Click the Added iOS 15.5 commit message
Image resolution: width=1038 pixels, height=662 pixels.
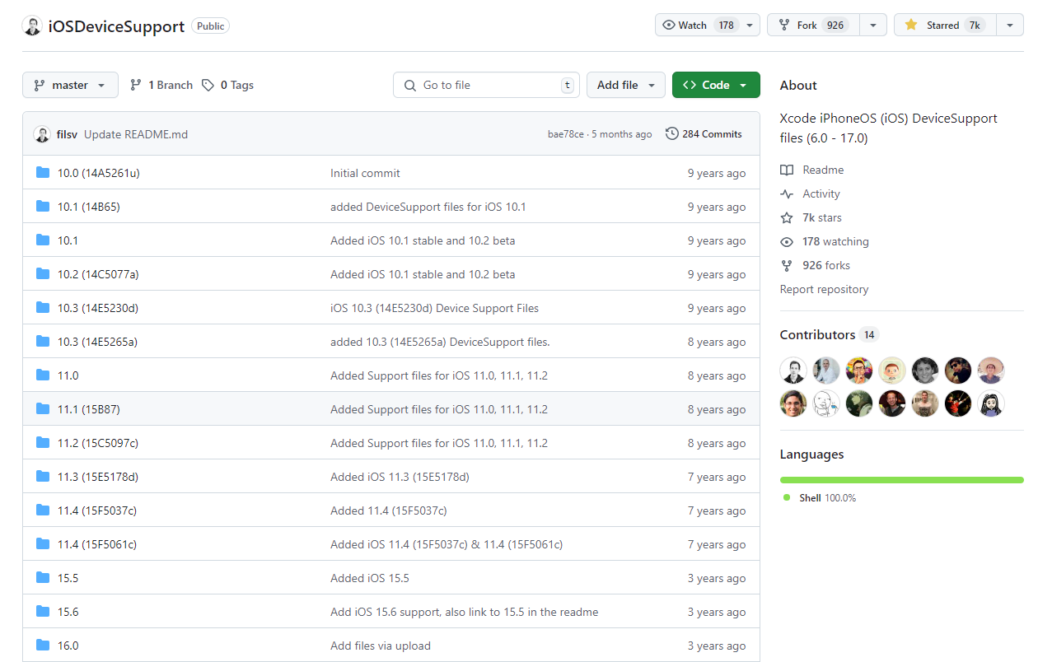click(x=370, y=578)
